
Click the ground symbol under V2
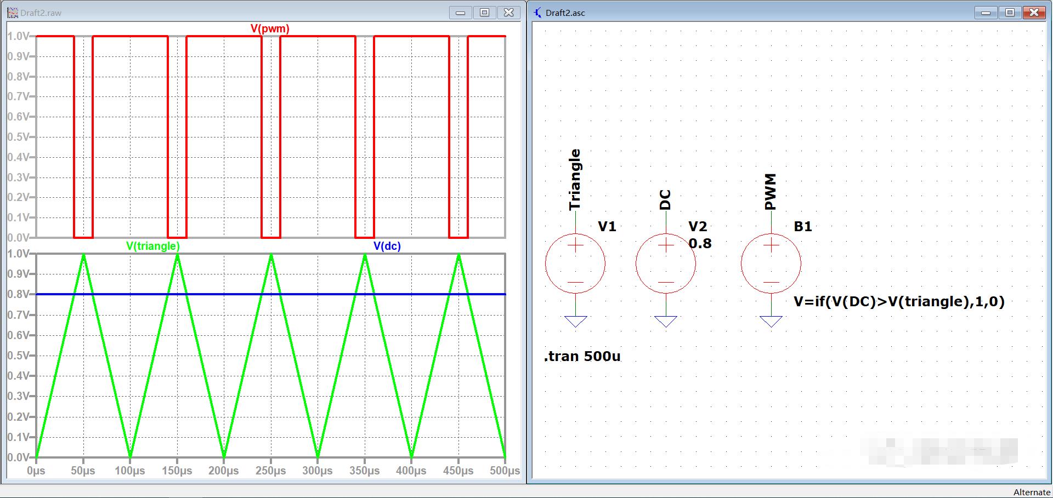(x=666, y=322)
